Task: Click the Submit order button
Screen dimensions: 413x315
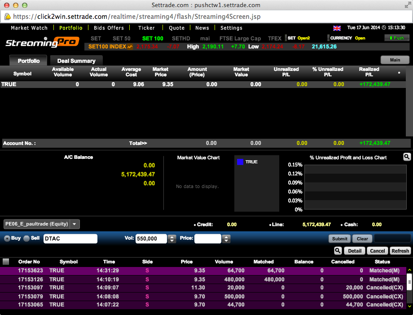Action: point(339,239)
